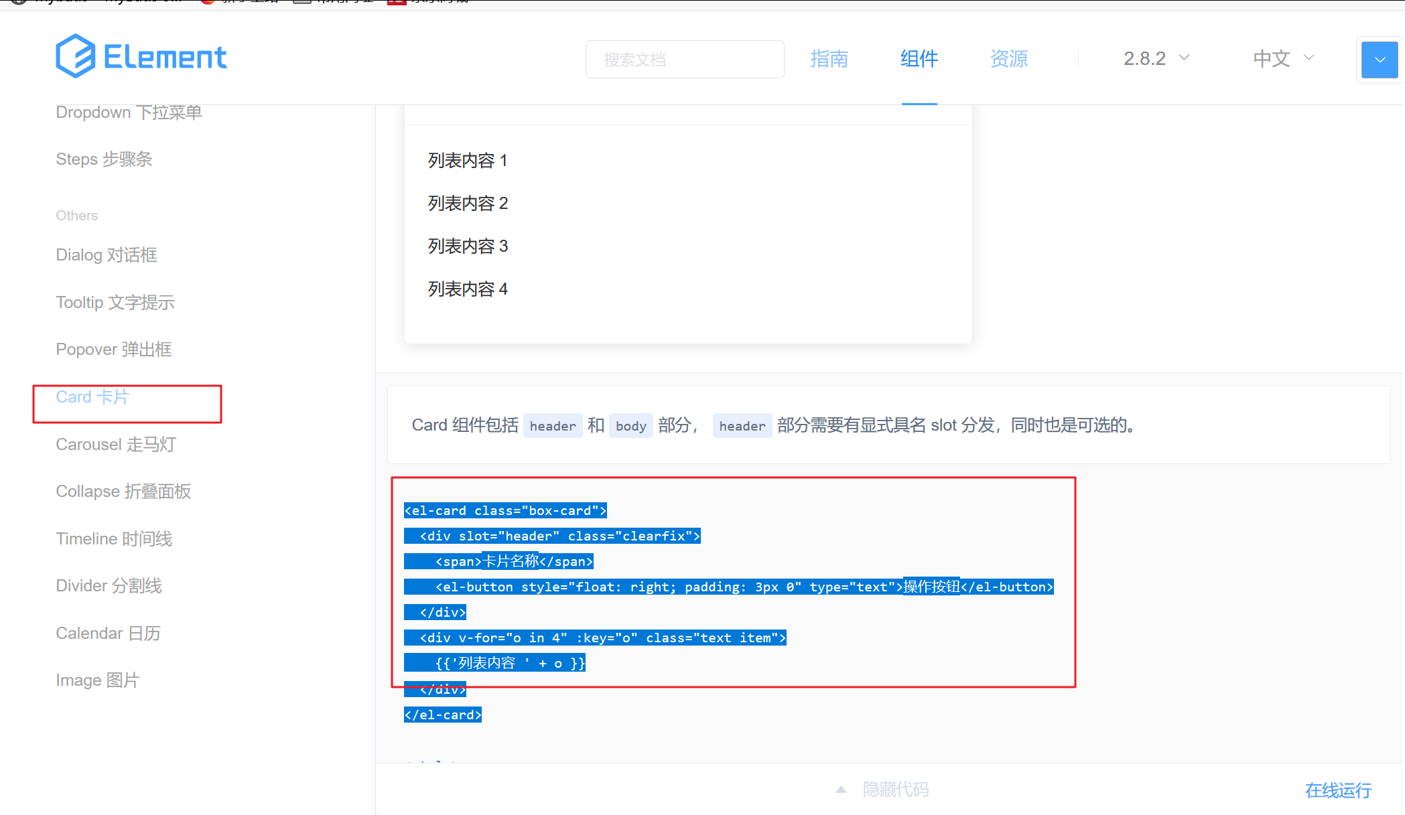Open Carousel 走马灯 documentation
This screenshot has height=815, width=1405.
[115, 444]
